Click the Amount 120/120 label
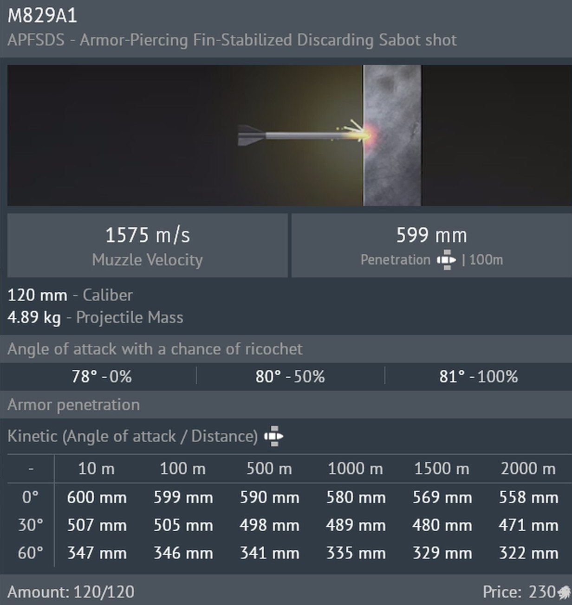The height and width of the screenshot is (605, 572). (x=71, y=592)
